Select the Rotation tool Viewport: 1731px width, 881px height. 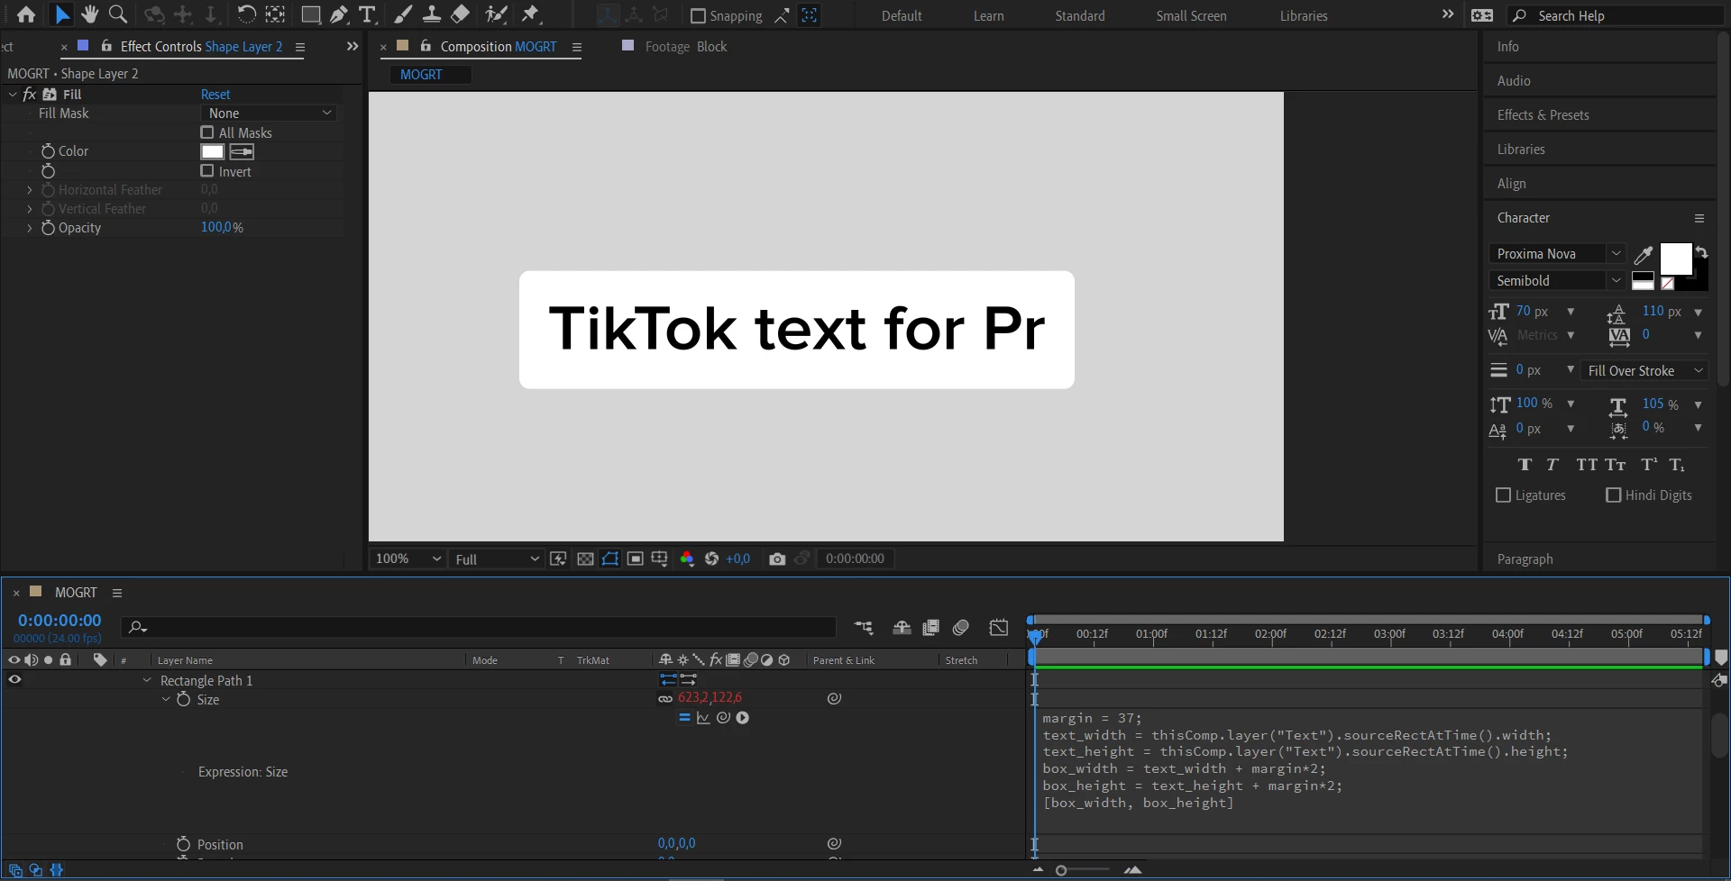(x=246, y=14)
